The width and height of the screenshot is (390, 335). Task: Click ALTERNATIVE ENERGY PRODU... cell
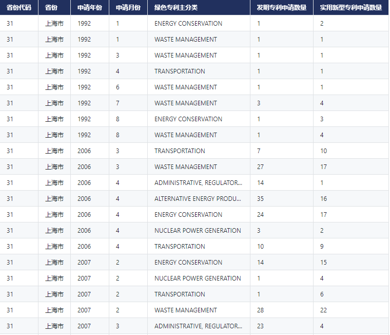point(199,199)
